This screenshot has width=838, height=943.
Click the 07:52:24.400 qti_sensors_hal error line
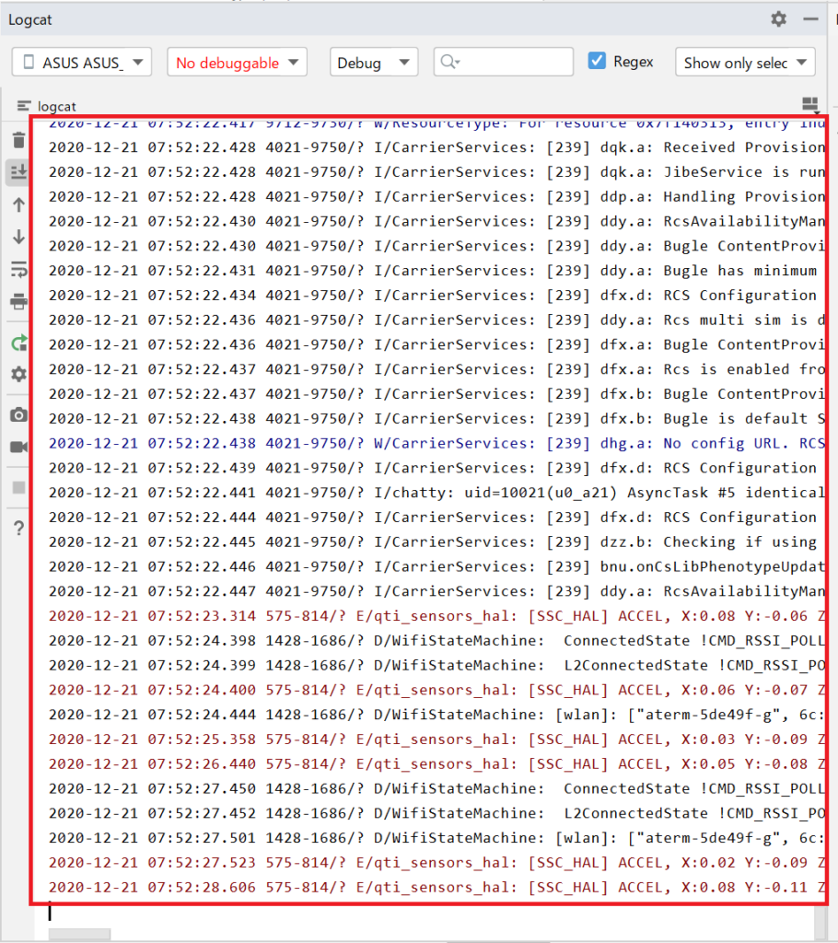(x=436, y=690)
